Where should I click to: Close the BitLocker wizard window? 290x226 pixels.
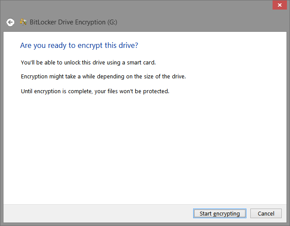[277, 5]
